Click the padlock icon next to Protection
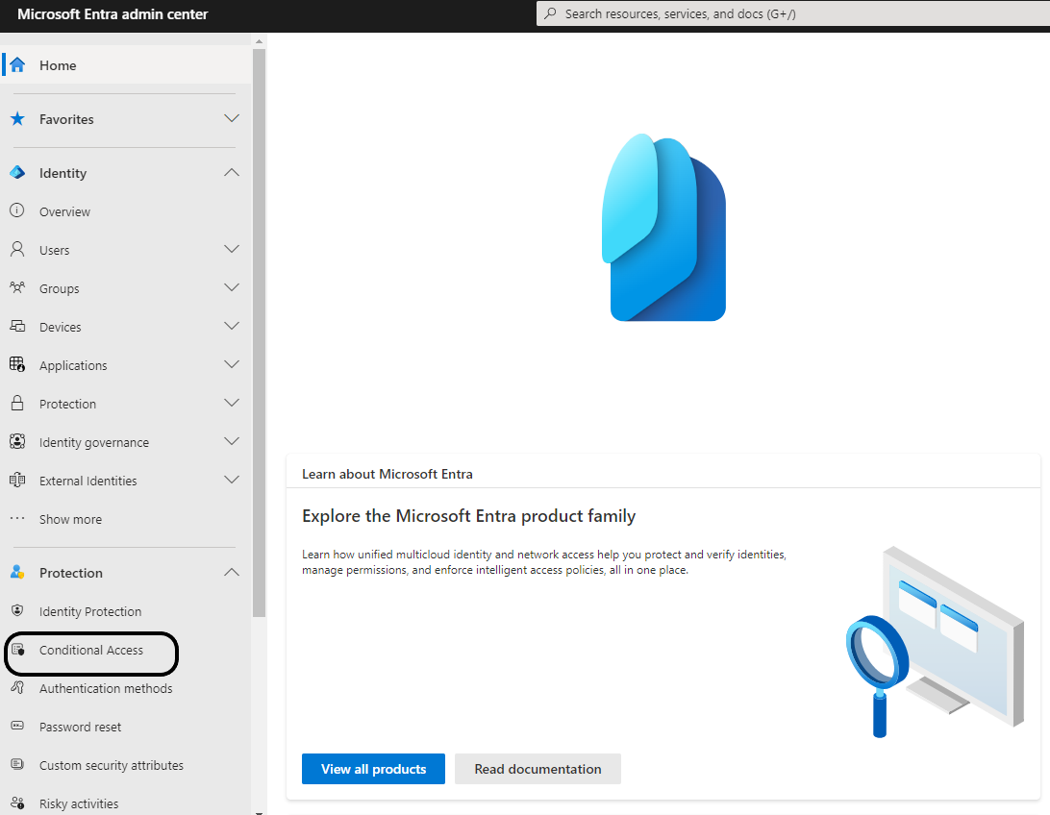 (x=17, y=403)
